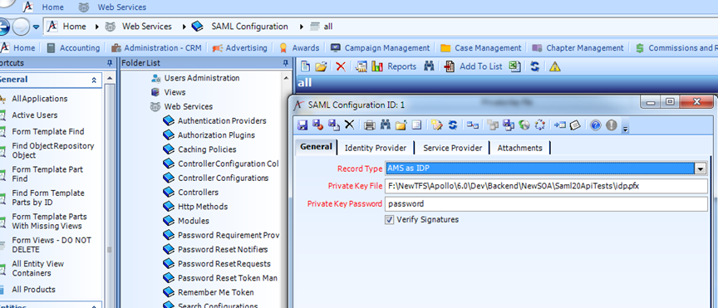Open the Campaign Management menu

[x=381, y=48]
